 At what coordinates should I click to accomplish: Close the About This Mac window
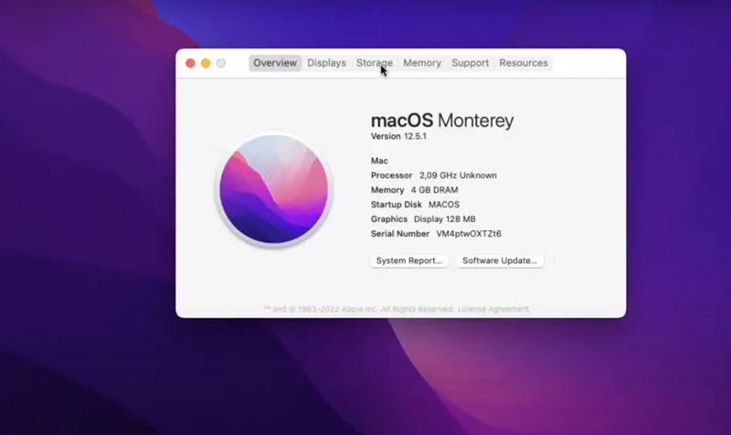190,63
